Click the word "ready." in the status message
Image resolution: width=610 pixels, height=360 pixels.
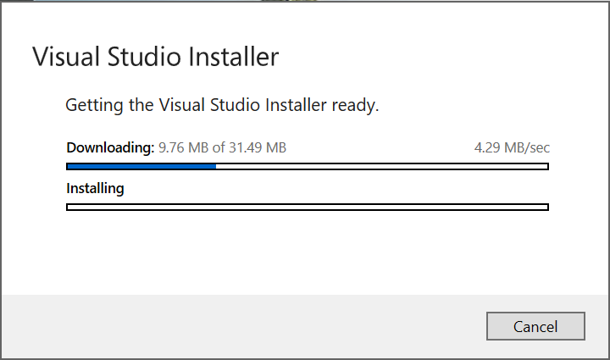(356, 106)
